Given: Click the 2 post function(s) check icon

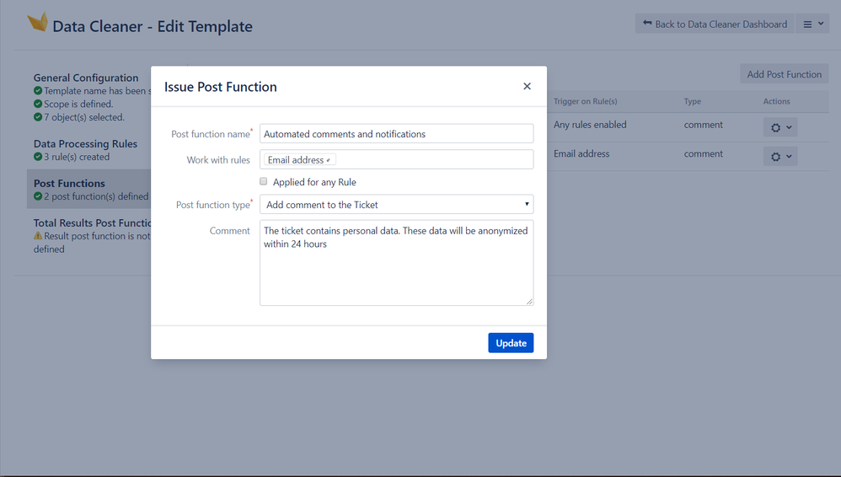Looking at the screenshot, I should click(38, 196).
